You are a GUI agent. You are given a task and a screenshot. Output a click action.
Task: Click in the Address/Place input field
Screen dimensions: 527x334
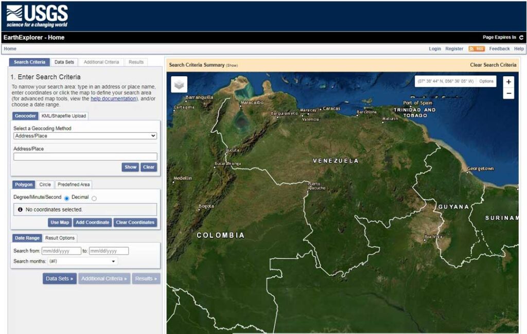[85, 156]
